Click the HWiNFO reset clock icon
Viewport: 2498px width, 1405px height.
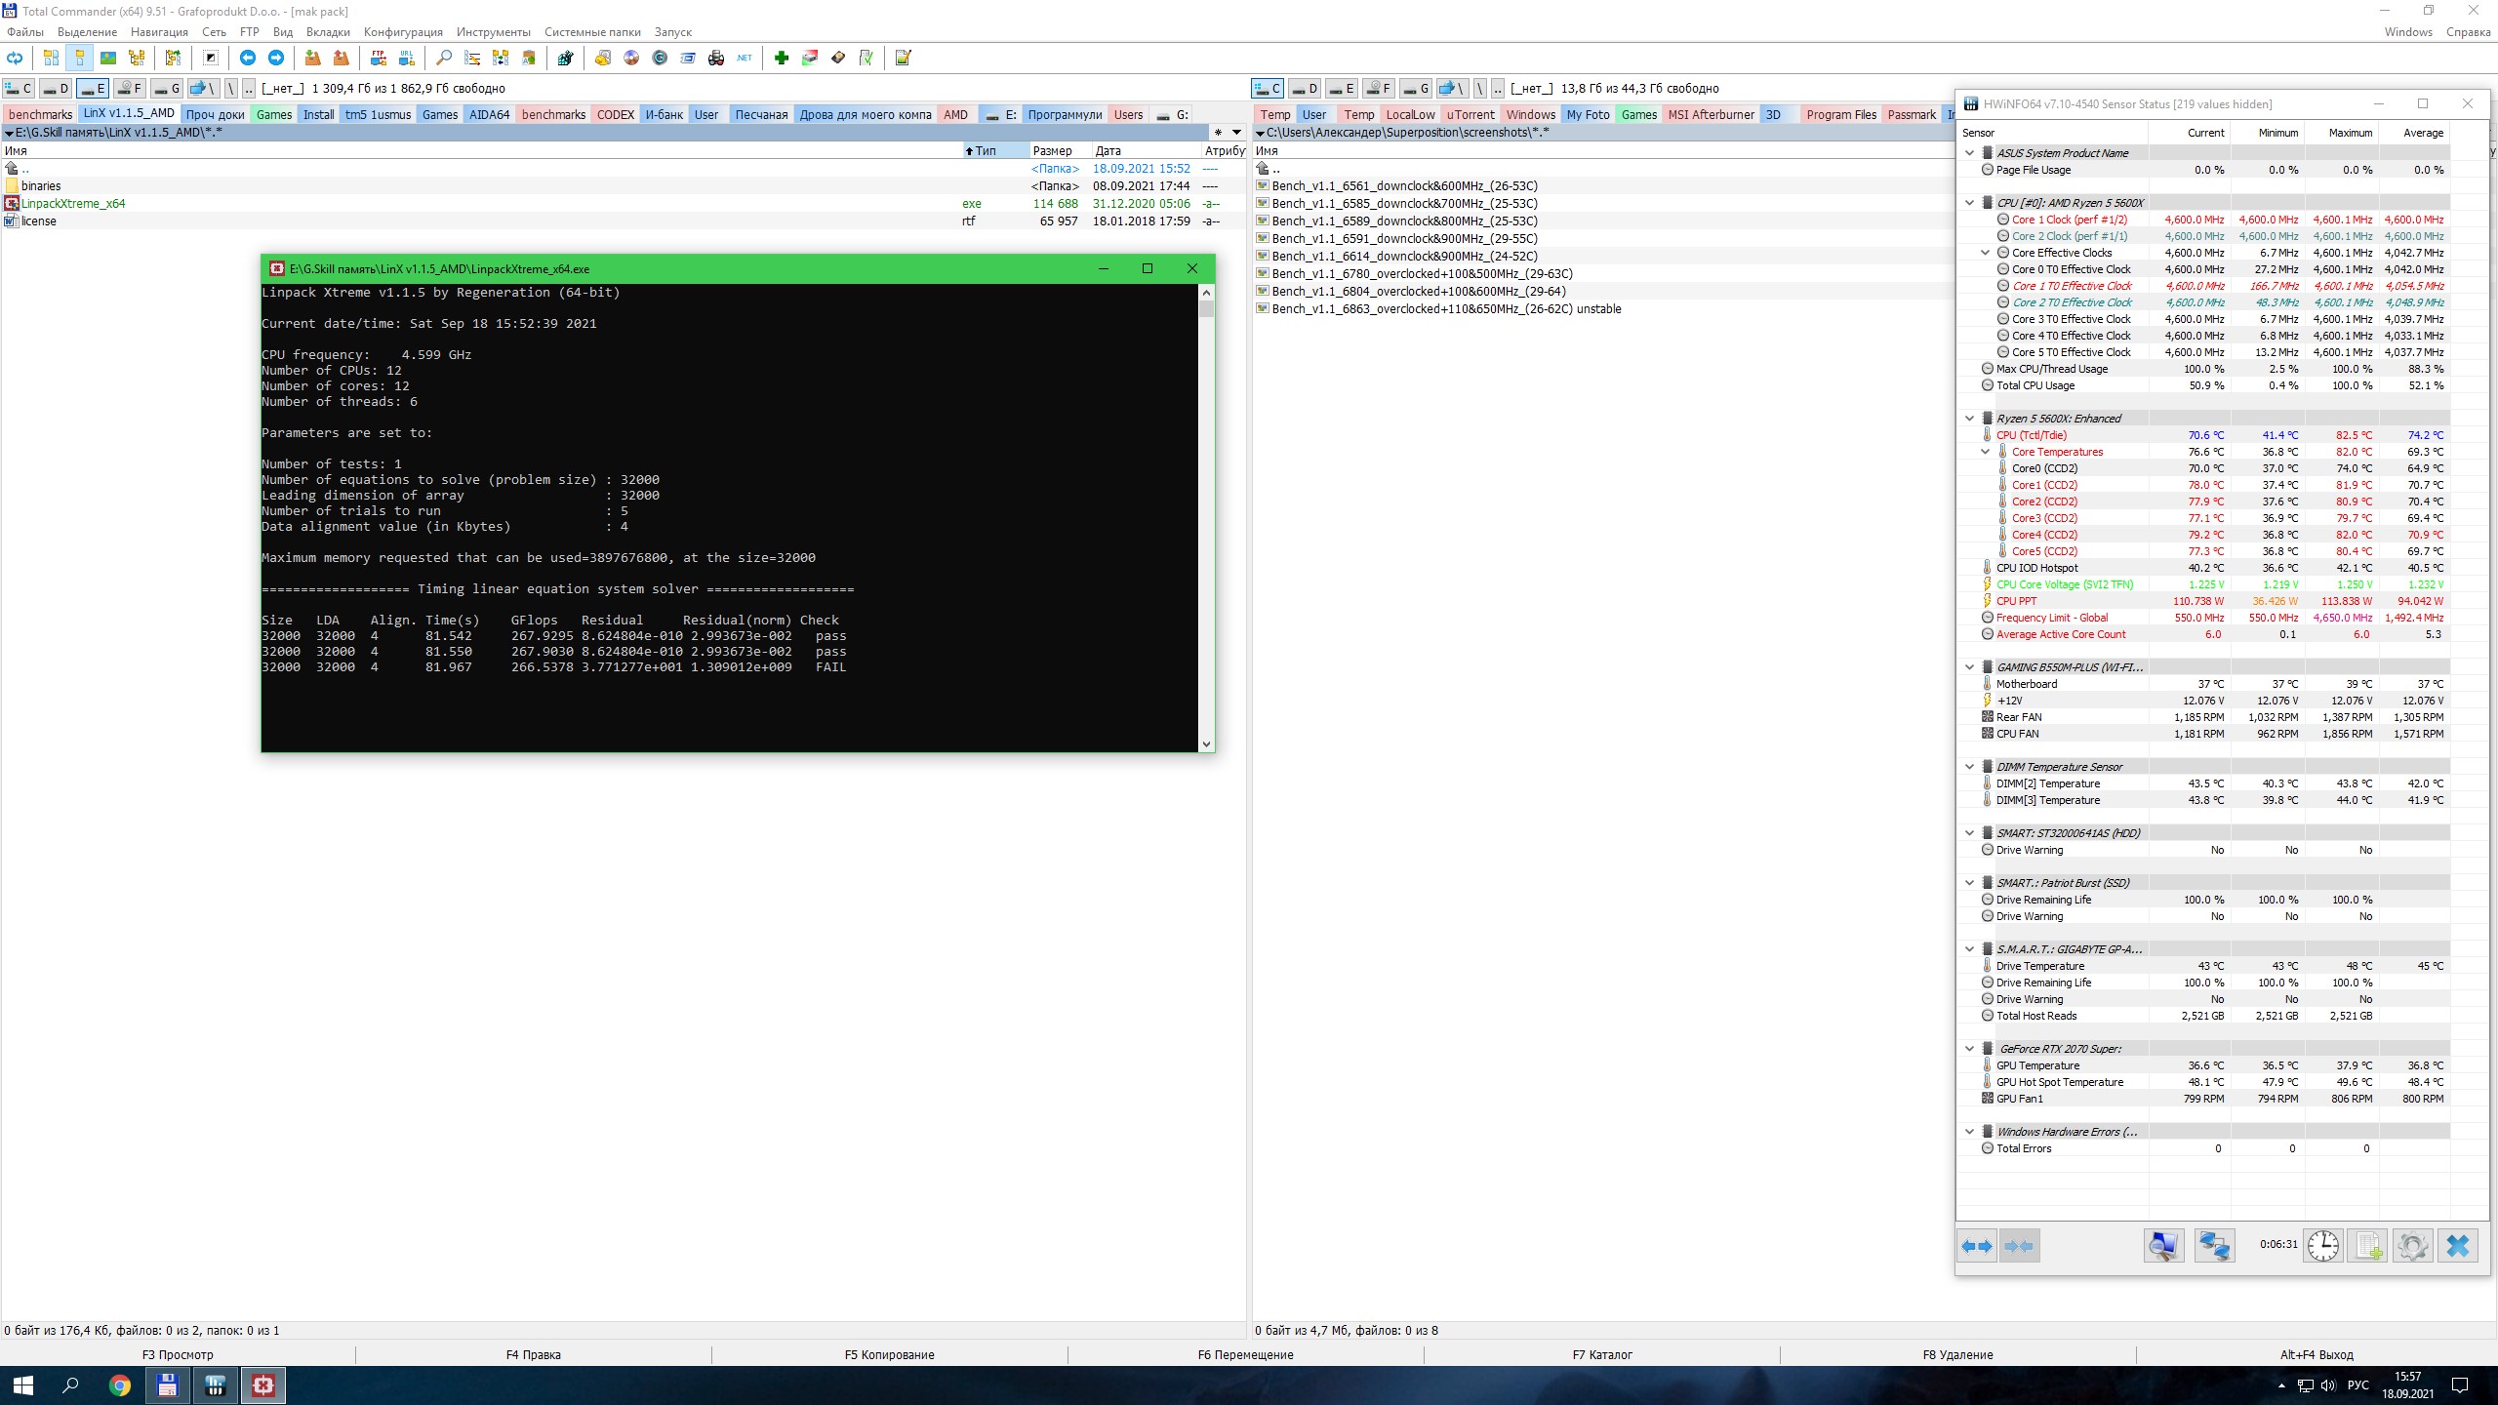point(2323,1246)
